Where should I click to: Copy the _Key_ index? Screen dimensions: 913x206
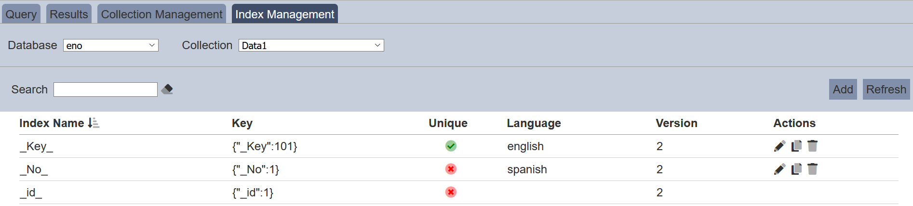796,146
